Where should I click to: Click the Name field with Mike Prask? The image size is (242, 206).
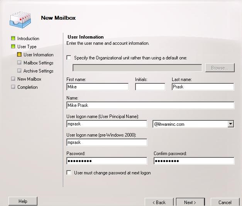(x=150, y=105)
